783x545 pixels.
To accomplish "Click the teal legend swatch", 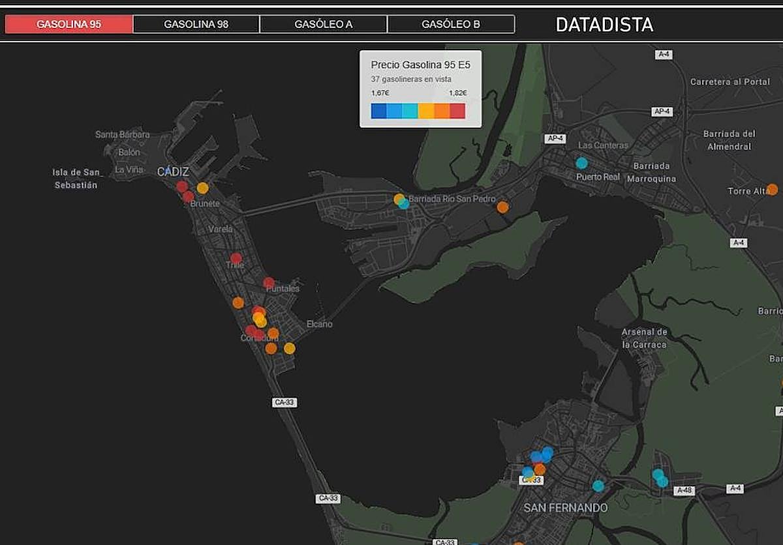I will tap(410, 111).
